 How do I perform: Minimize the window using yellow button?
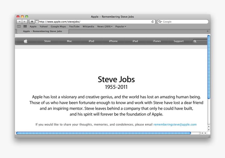(22, 17)
